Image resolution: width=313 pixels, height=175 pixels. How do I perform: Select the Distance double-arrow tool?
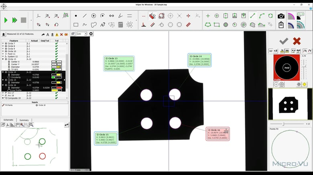pos(112,16)
